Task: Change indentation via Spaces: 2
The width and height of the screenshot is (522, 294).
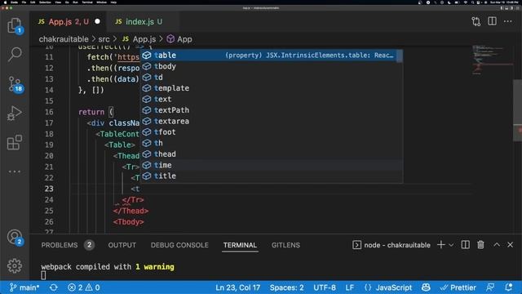Action: coord(286,287)
